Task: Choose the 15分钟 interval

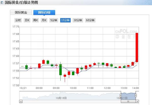Action: (x=65, y=20)
